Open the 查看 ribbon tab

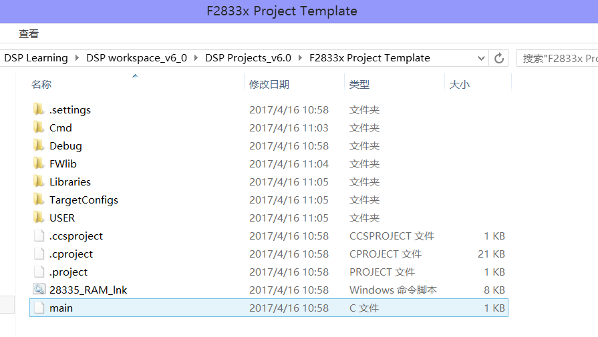(29, 33)
